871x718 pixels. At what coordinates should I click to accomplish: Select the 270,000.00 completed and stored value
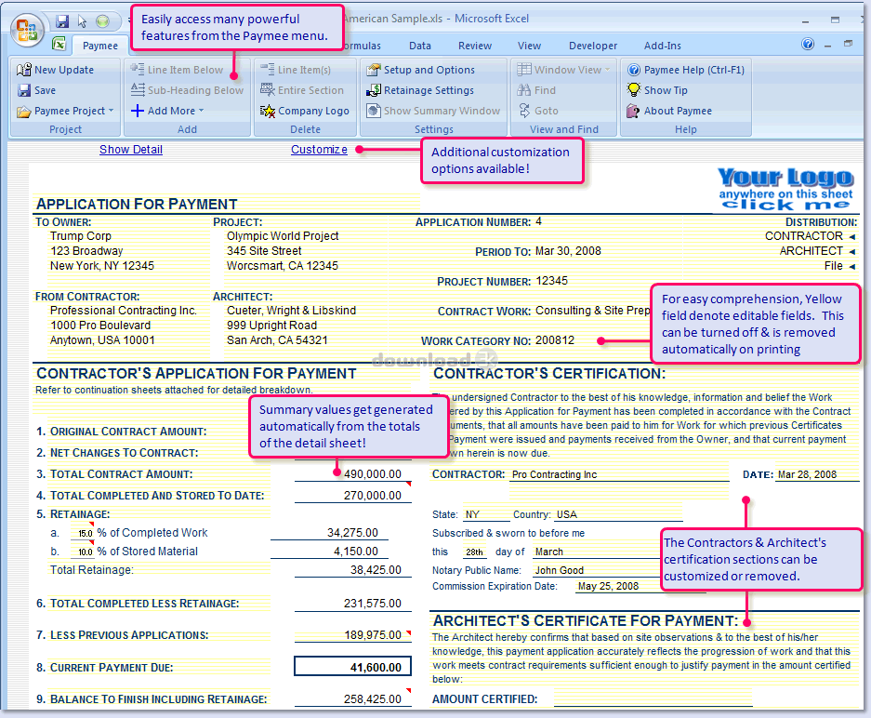(x=372, y=495)
